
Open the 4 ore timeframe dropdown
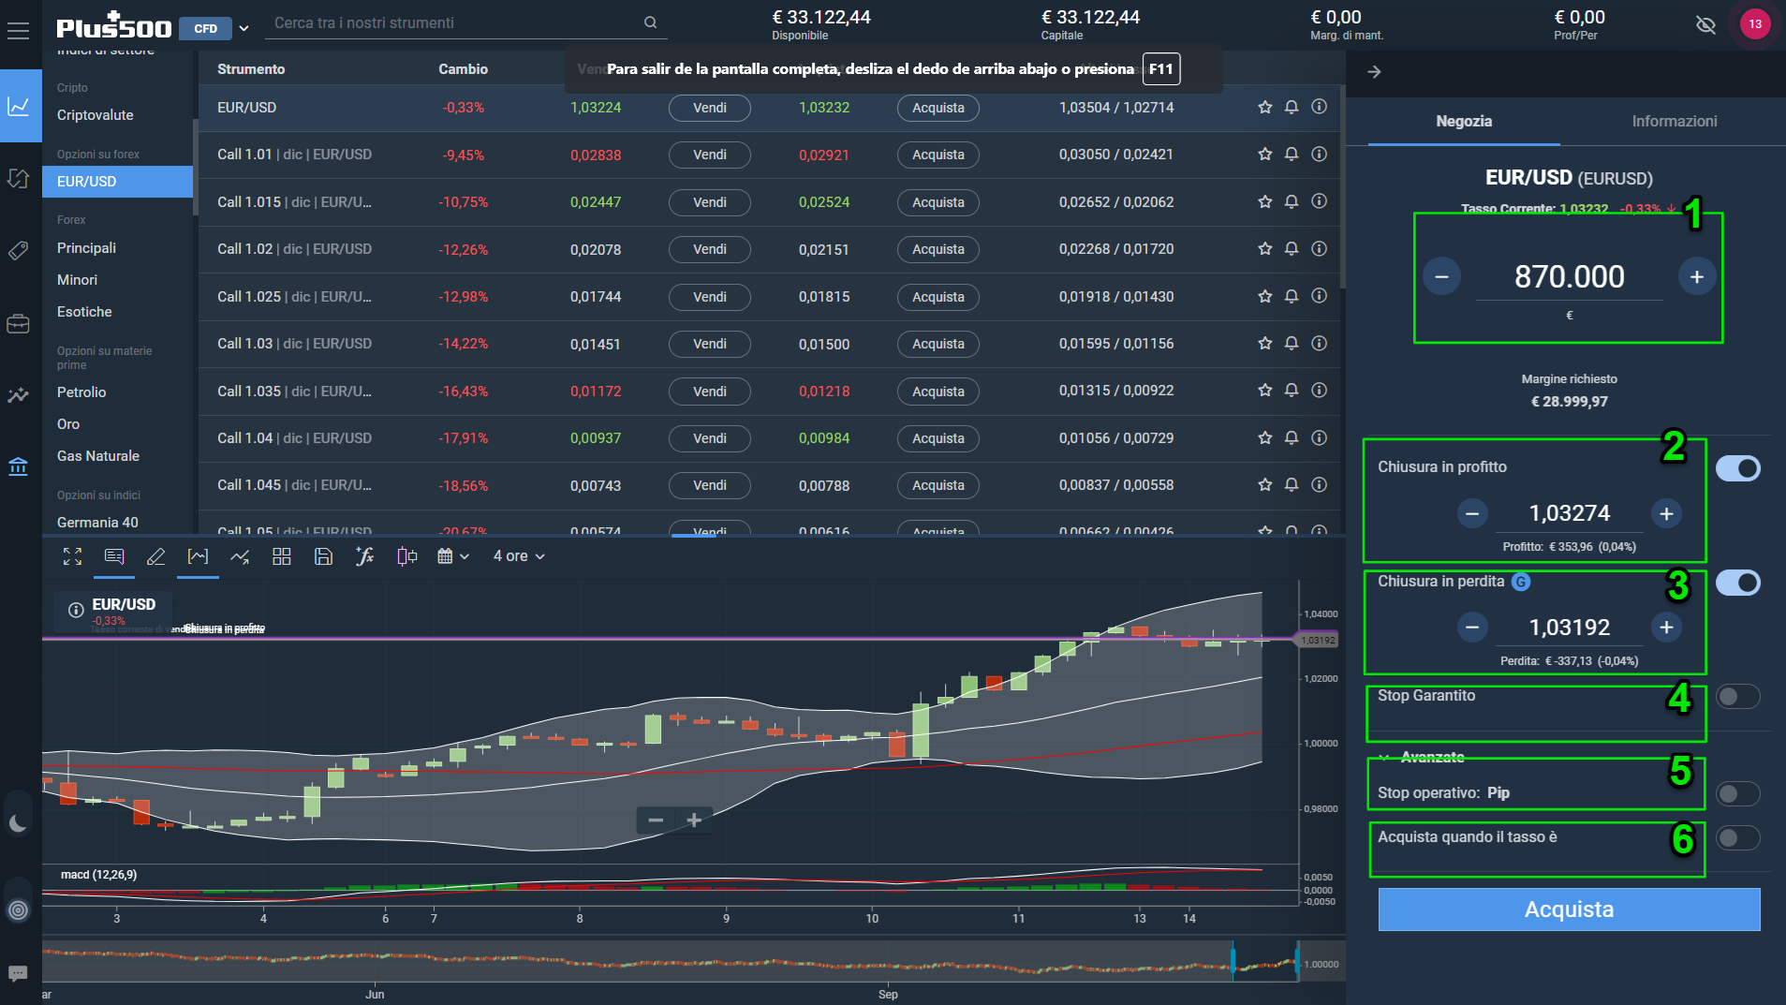(x=519, y=556)
